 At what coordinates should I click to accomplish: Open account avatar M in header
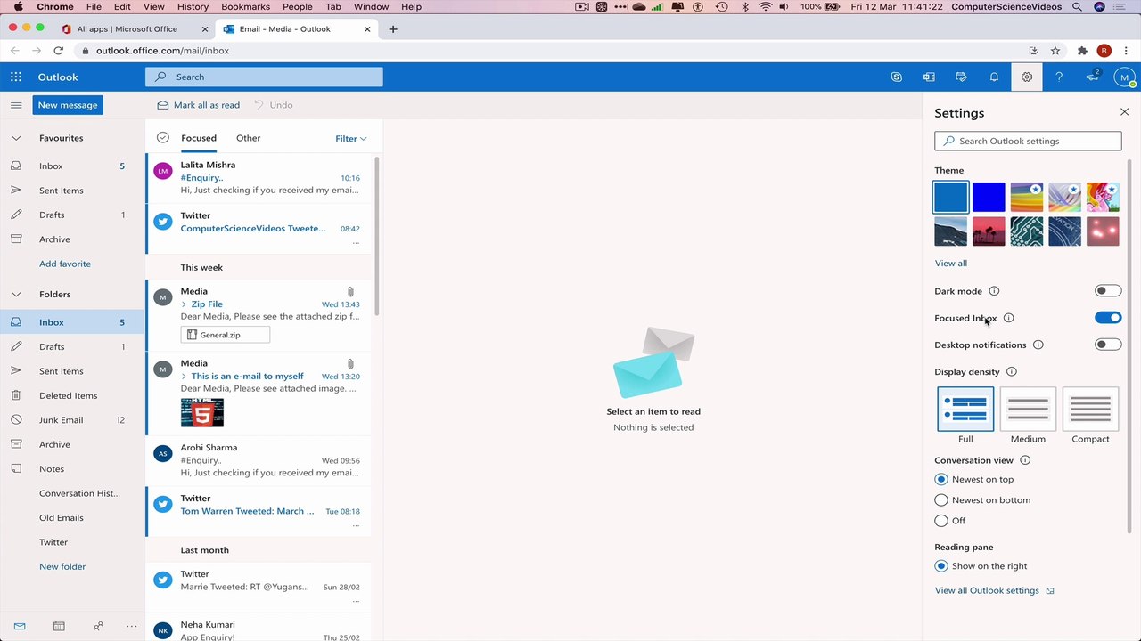(1124, 77)
